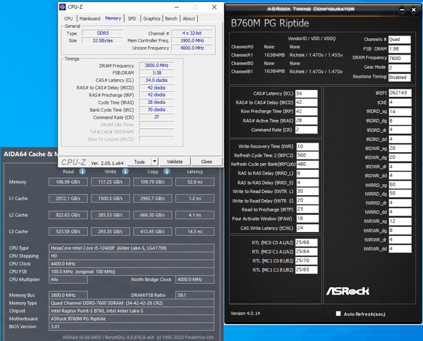The image size is (423, 341).
Task: Click the CAS Write Latency (tCWL) field
Action: (x=308, y=228)
